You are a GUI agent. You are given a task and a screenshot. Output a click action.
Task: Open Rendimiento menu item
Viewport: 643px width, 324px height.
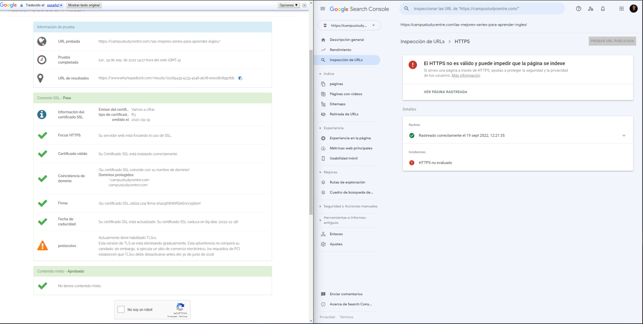click(340, 50)
